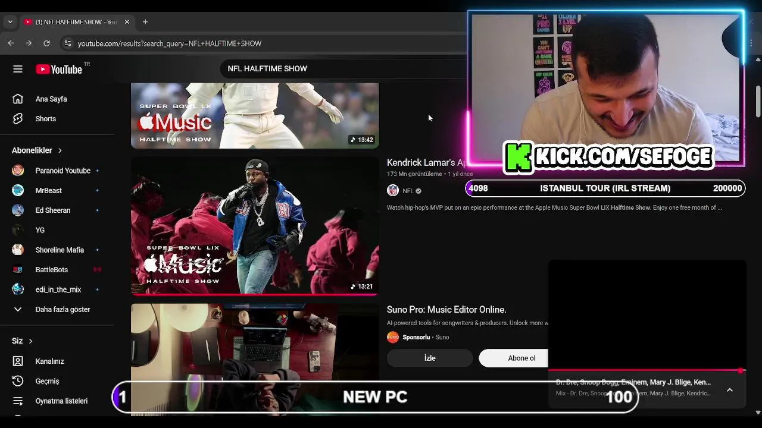Image resolution: width=762 pixels, height=428 pixels.
Task: Go forward in browser
Action: click(29, 43)
